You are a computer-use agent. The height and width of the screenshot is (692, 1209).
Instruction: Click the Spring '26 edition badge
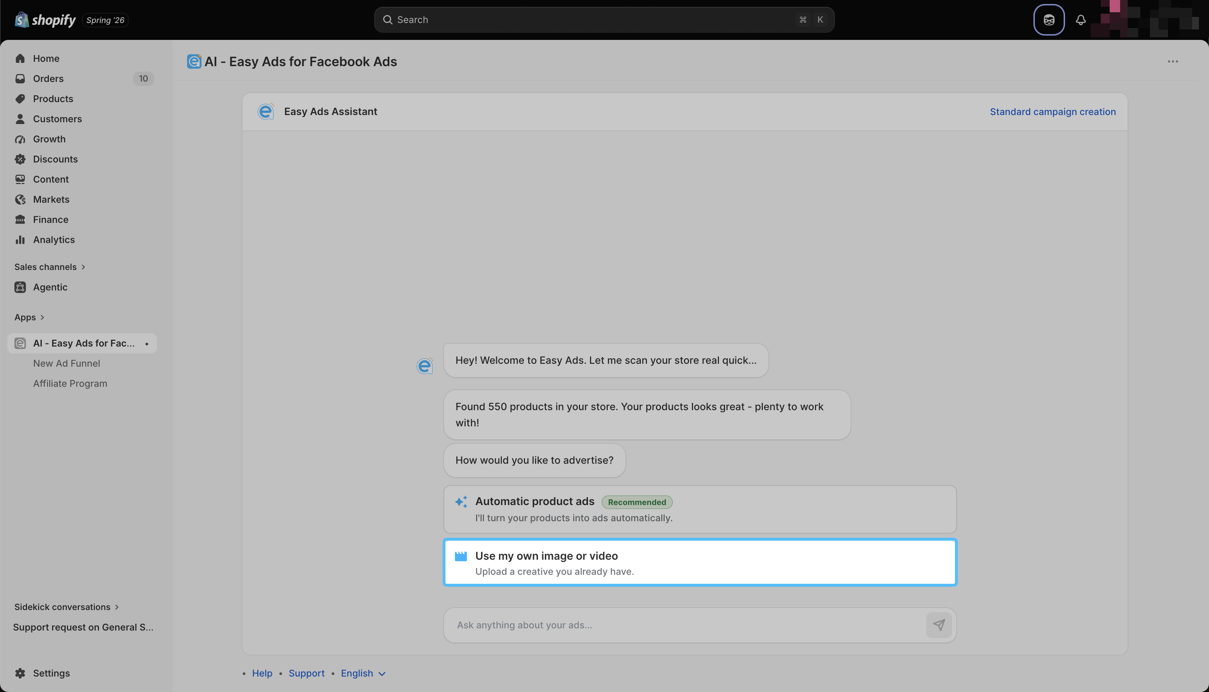[x=105, y=20]
